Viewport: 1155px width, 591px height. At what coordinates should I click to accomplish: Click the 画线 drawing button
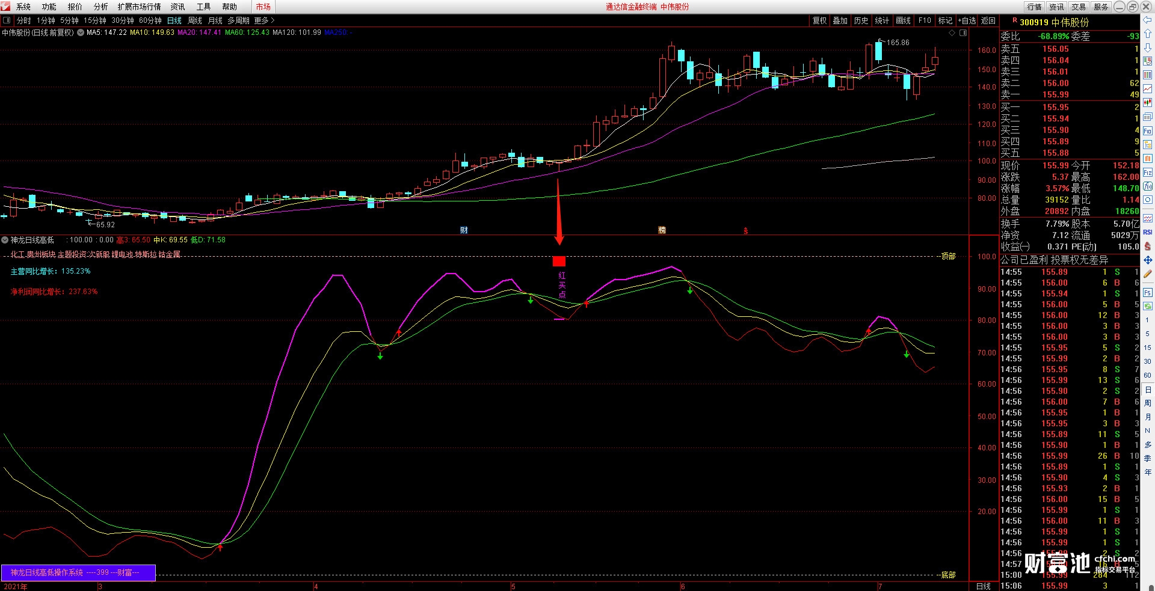pyautogui.click(x=904, y=20)
